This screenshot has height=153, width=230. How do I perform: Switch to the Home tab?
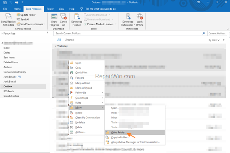(x=17, y=9)
